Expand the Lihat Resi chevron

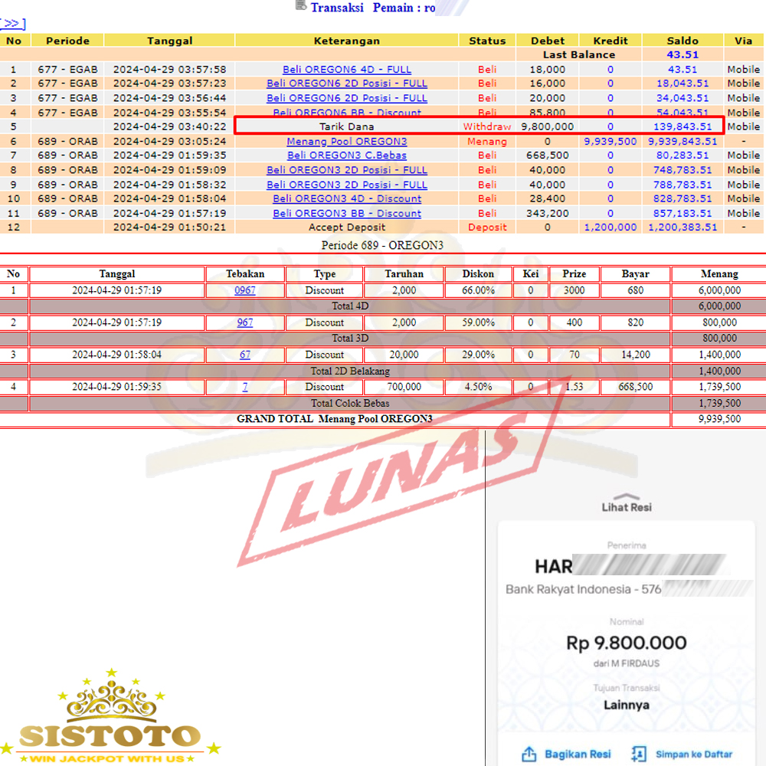coord(626,496)
